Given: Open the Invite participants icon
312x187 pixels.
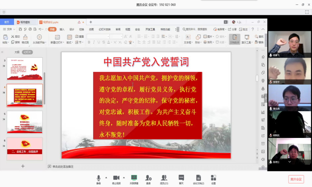Looking at the screenshot, I should [x=148, y=178].
